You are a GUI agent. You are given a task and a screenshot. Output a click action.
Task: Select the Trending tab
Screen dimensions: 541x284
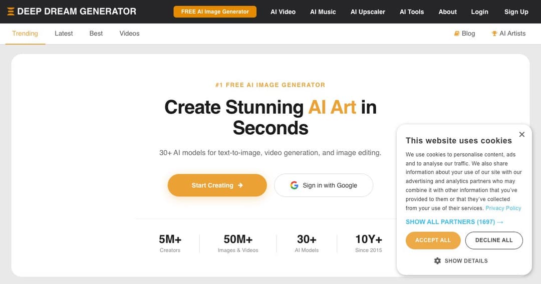[x=25, y=34]
